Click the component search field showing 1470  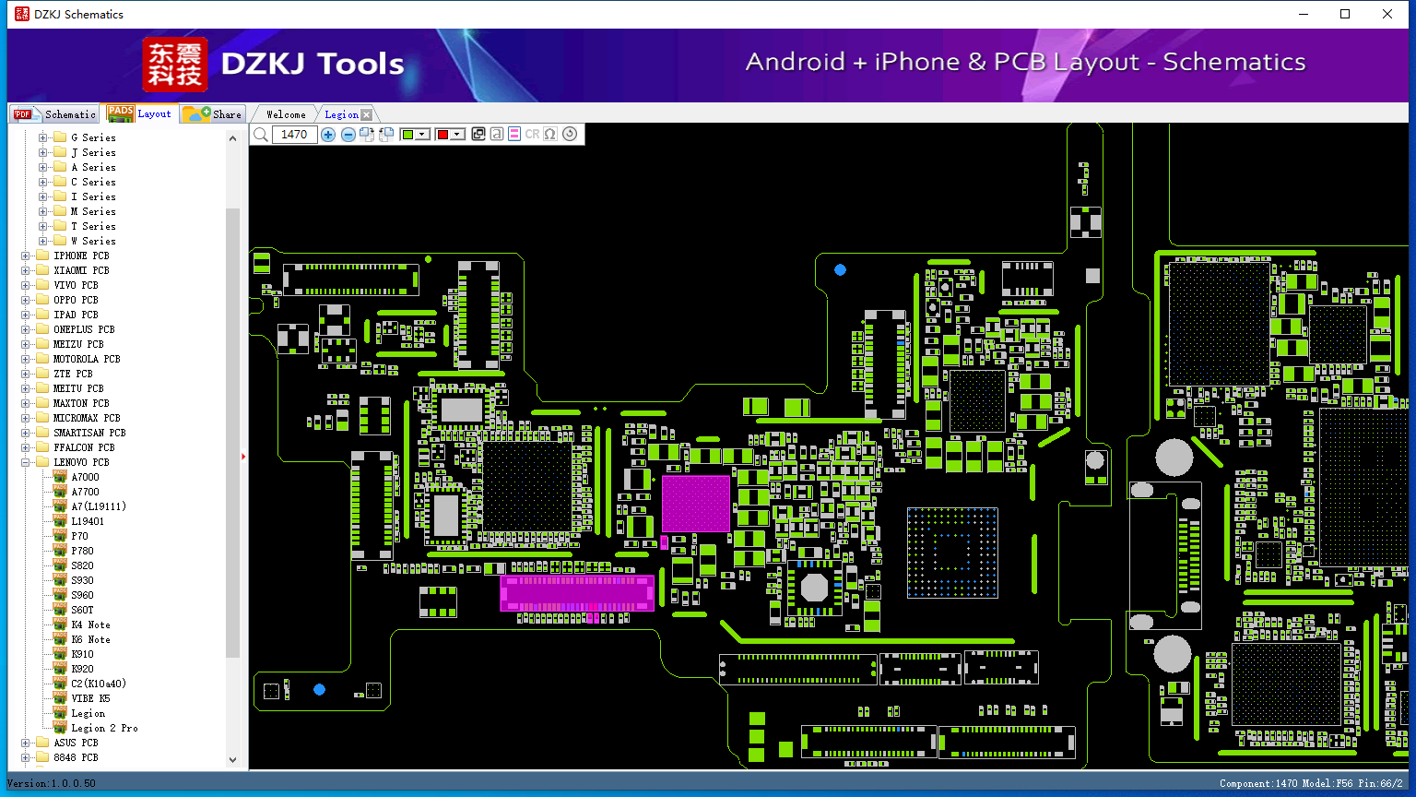[294, 135]
